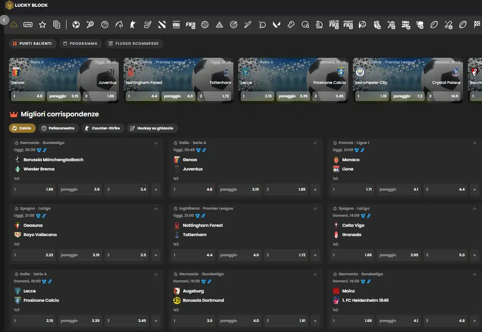Expand more markets for Osasuna-Rayo Vallecano
The image size is (482, 332).
(x=156, y=255)
